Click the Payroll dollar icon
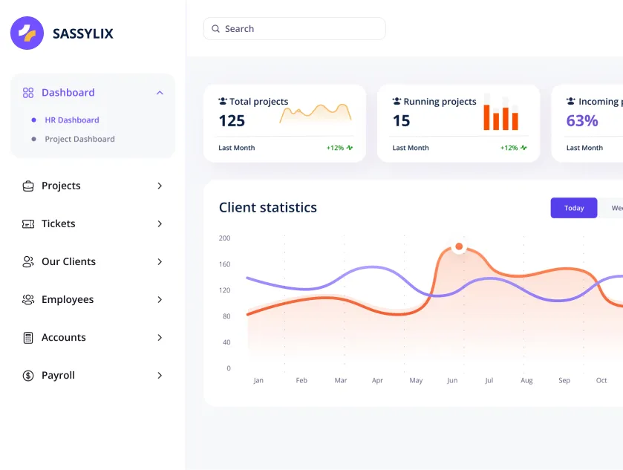 (x=28, y=376)
